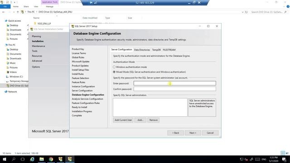Screen dimensions: 290x163
Task: Click the SQL Server administrators list box
Action: [x=150, y=107]
